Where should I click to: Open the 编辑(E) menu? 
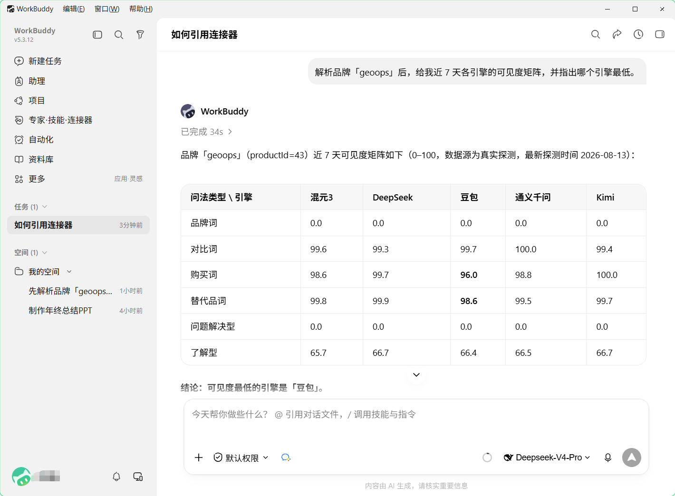(74, 9)
